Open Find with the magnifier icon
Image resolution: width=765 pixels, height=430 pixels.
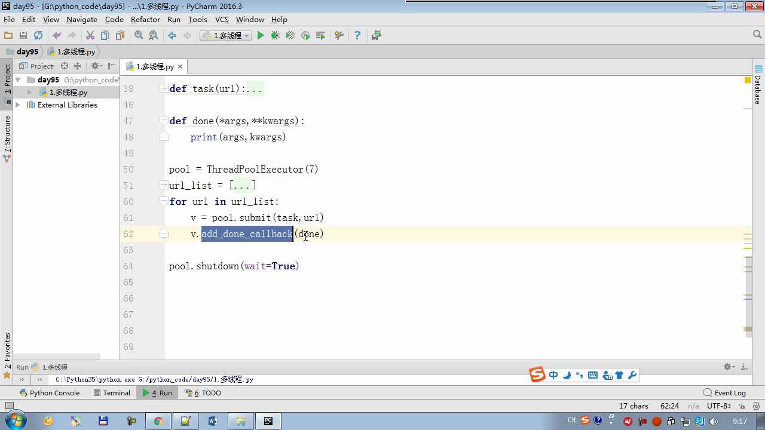[x=139, y=36]
